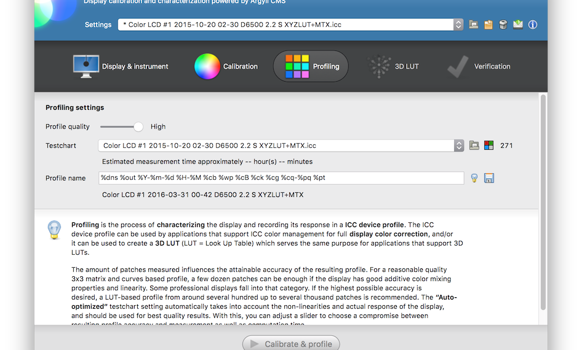Open the load settings folder icon
582x350 pixels.
(473, 25)
